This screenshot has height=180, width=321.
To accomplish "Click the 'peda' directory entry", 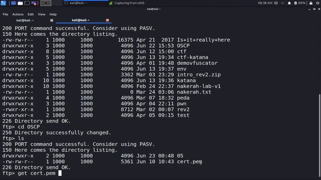I will [x=183, y=98].
